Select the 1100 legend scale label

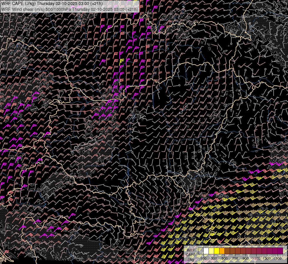pyautogui.click(x=256, y=258)
